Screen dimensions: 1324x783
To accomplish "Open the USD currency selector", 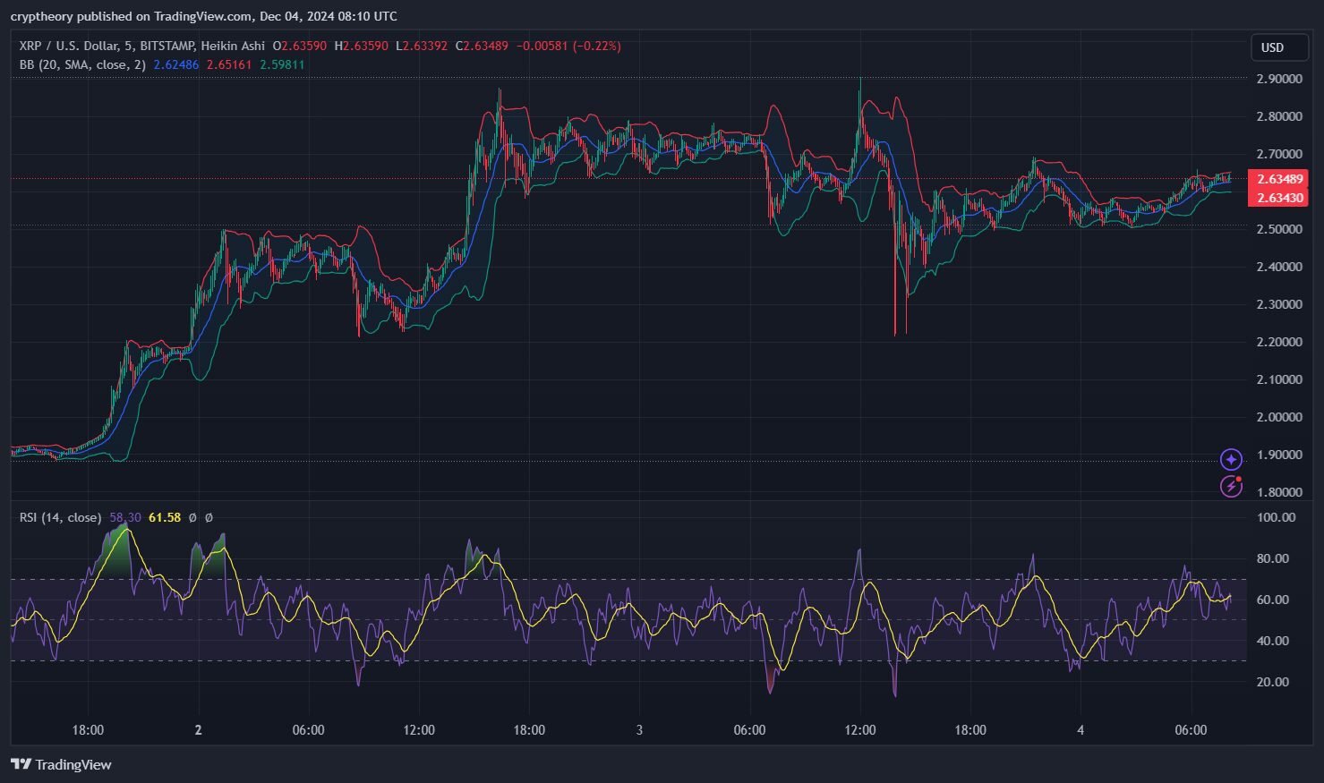I will point(1279,47).
